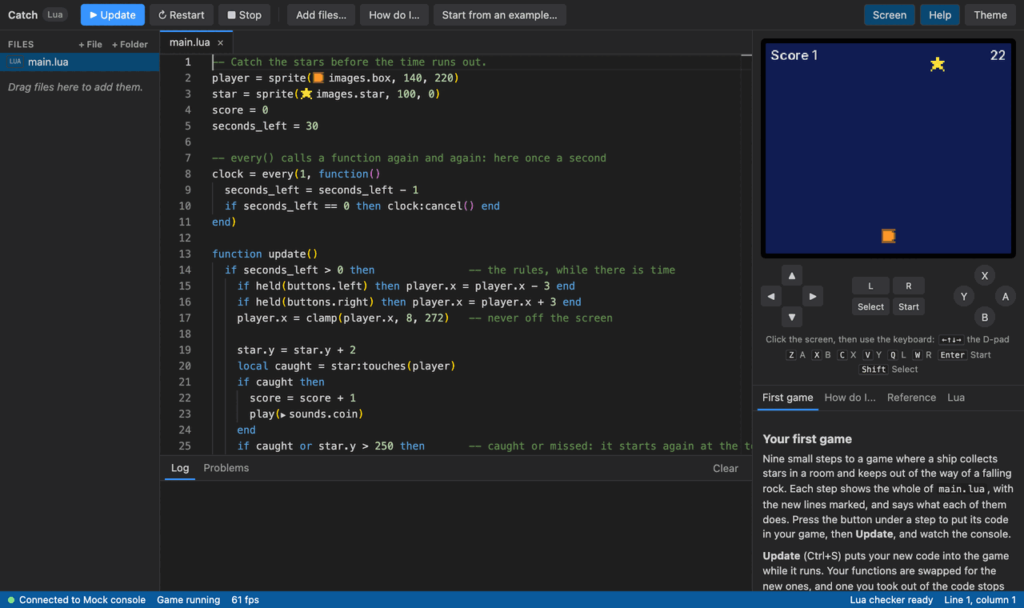Show the Problems tab

tap(226, 468)
